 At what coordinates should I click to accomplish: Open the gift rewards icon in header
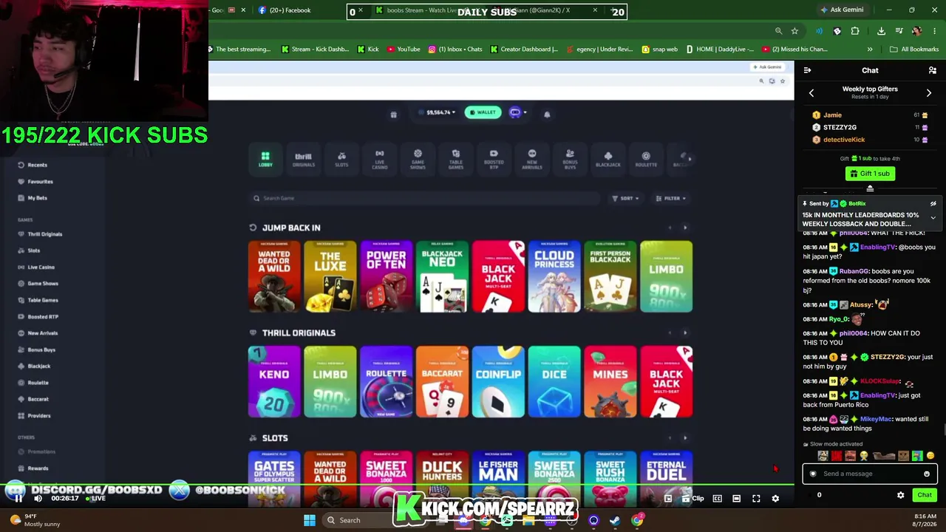tap(393, 114)
